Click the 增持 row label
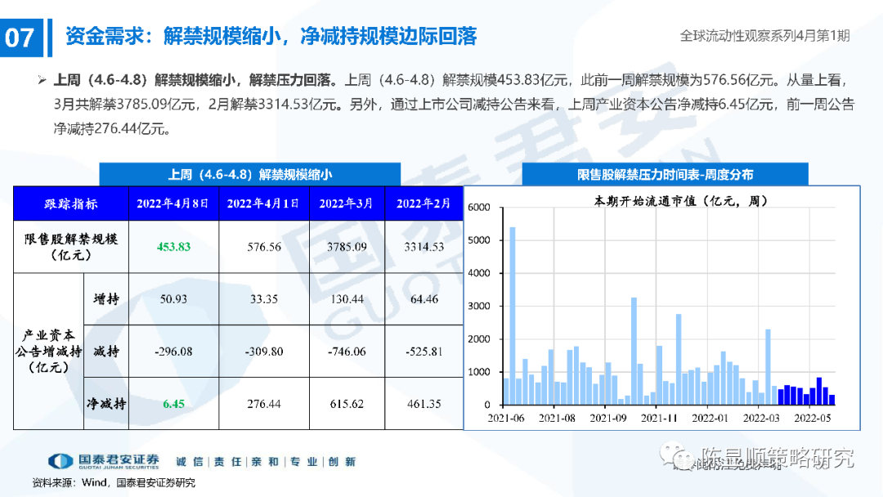The width and height of the screenshot is (883, 497). click(105, 299)
